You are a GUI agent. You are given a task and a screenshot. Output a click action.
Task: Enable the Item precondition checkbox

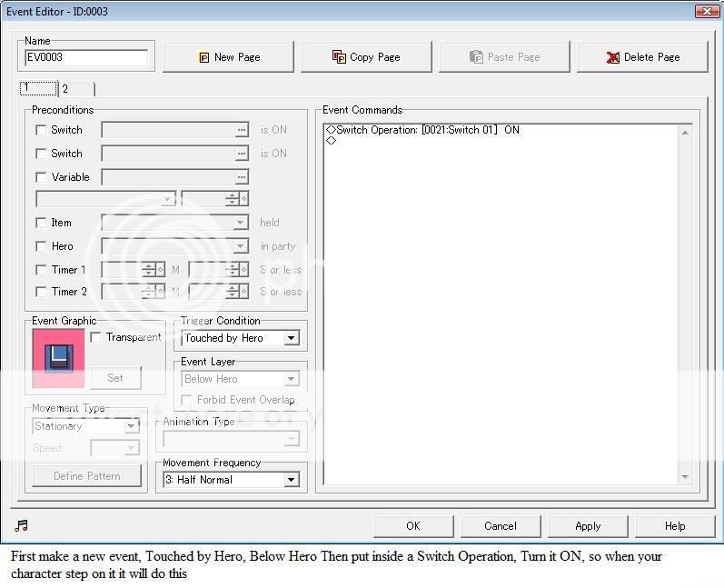[x=41, y=223]
